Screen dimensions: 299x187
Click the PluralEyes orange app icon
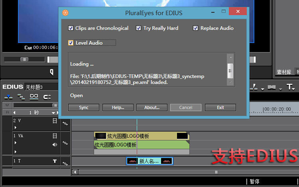(x=65, y=13)
